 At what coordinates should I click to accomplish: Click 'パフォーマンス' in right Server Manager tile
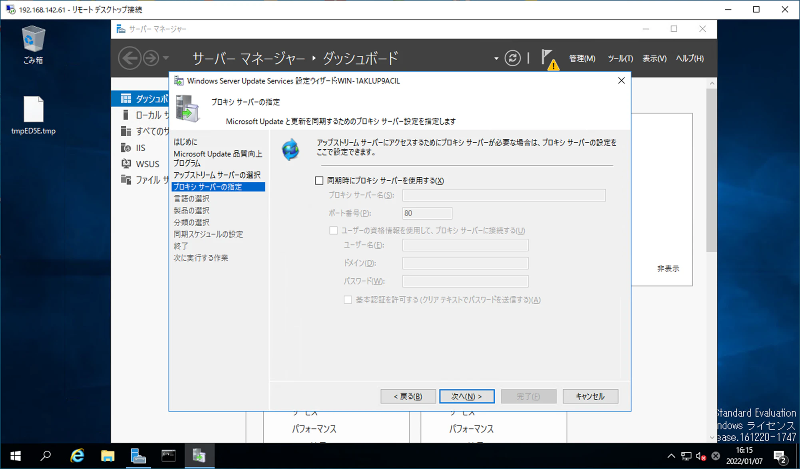point(472,429)
